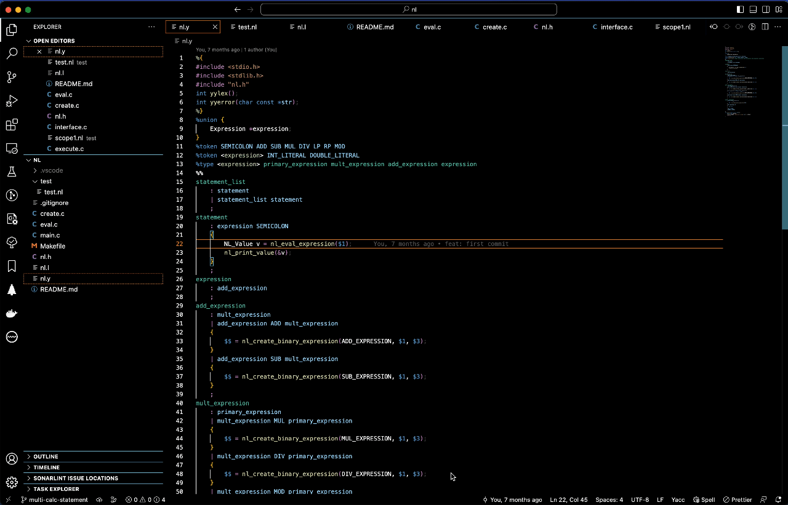
Task: Expand the Outline panel
Action: tap(94, 456)
